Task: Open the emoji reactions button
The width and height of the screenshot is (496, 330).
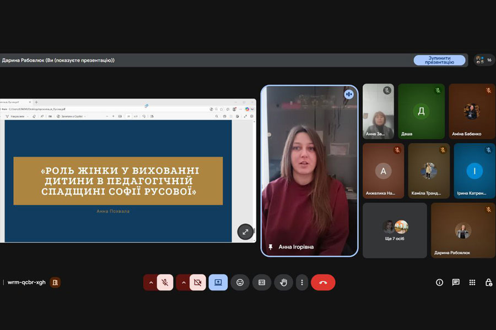Action: pos(240,282)
